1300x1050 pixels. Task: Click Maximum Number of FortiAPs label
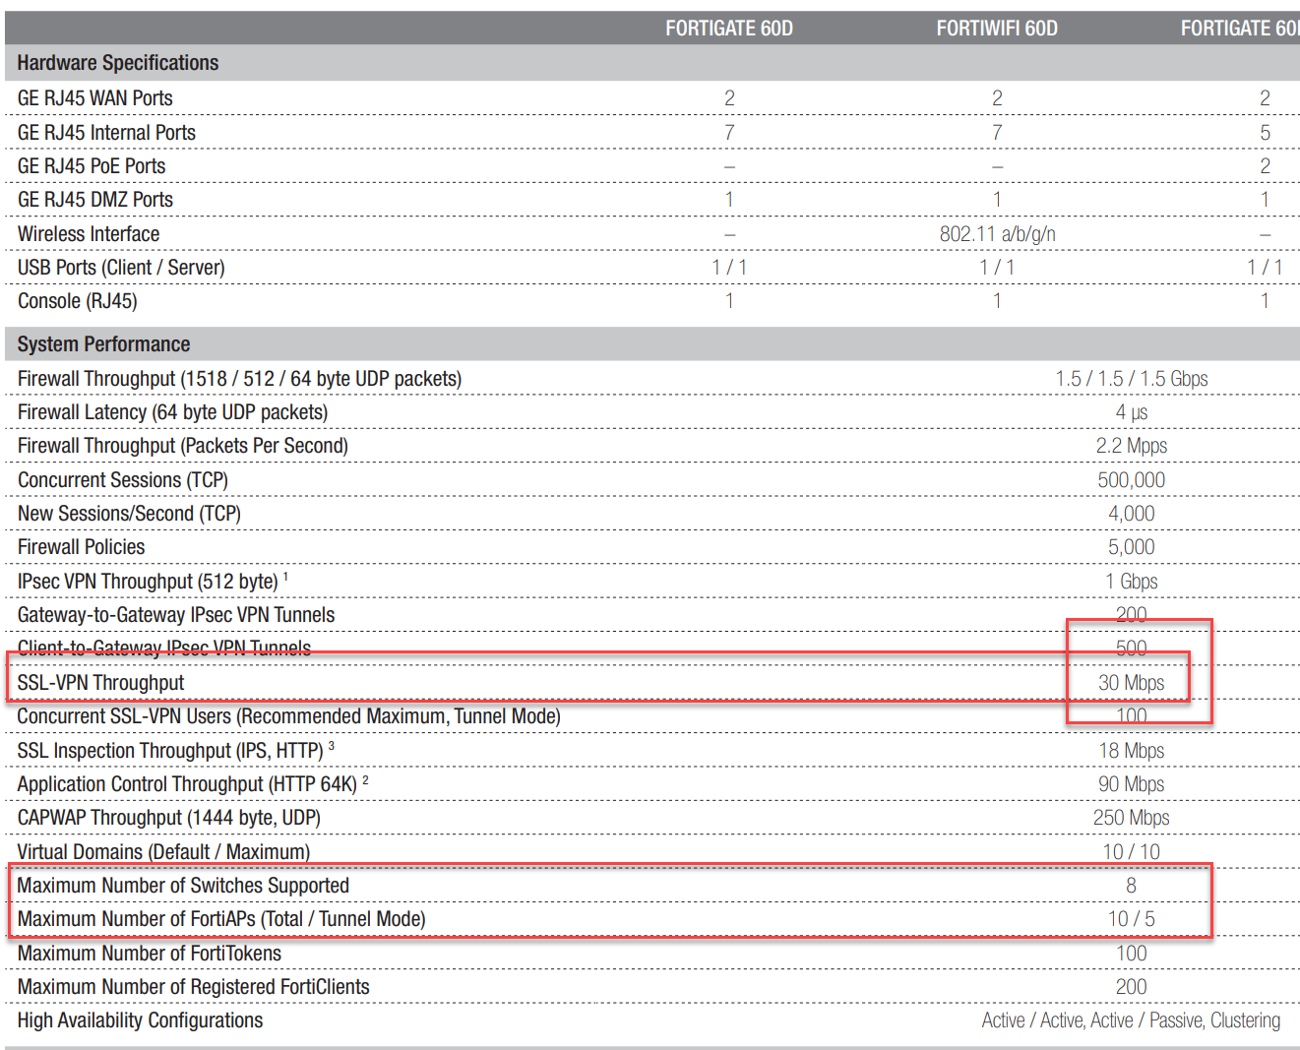click(x=221, y=919)
